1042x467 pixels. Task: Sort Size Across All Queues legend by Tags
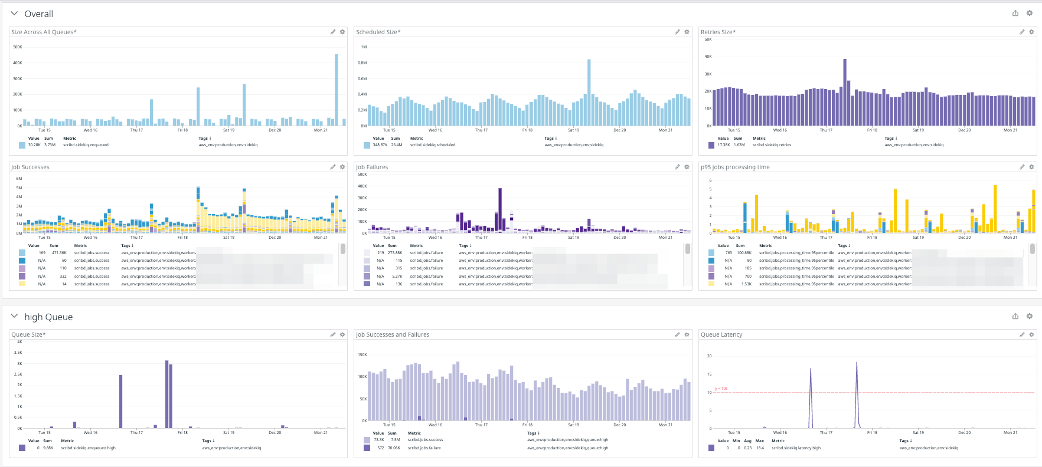click(205, 139)
